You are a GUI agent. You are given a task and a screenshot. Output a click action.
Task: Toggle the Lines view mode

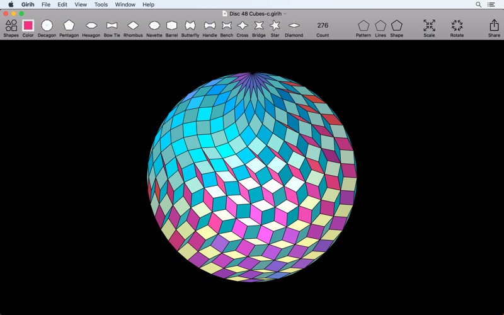[x=381, y=26]
